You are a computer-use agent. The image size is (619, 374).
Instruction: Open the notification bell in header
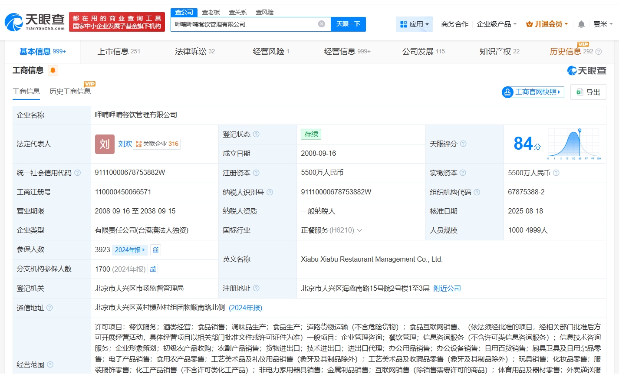pyautogui.click(x=581, y=24)
